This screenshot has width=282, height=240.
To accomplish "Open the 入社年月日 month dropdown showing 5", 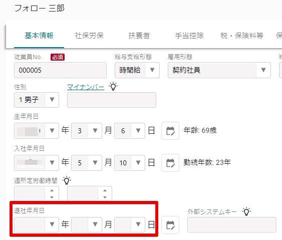I will click(87, 163).
